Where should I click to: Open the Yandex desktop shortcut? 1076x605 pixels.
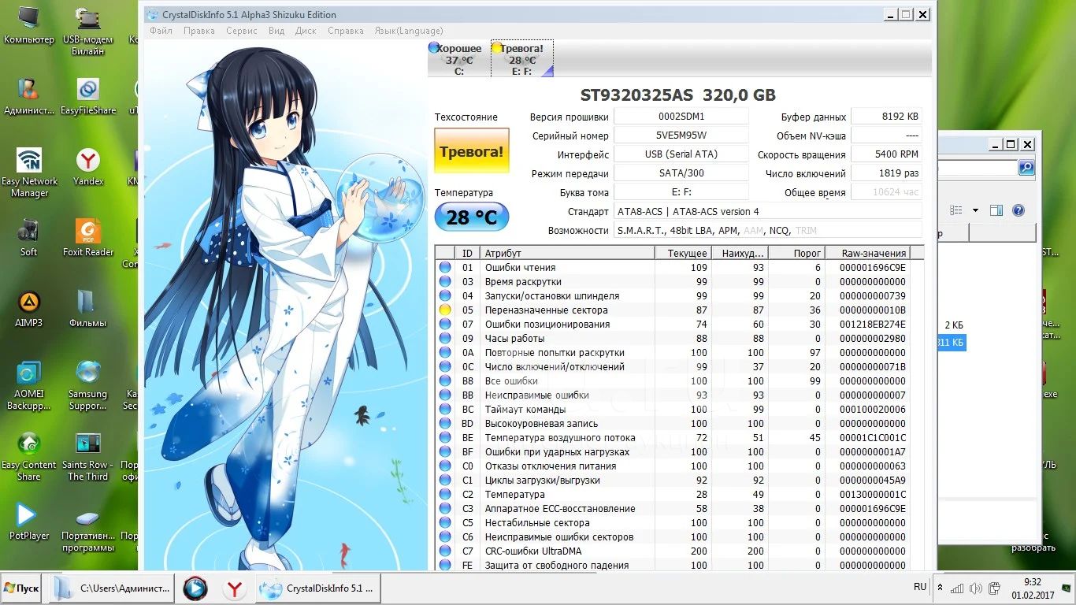88,167
